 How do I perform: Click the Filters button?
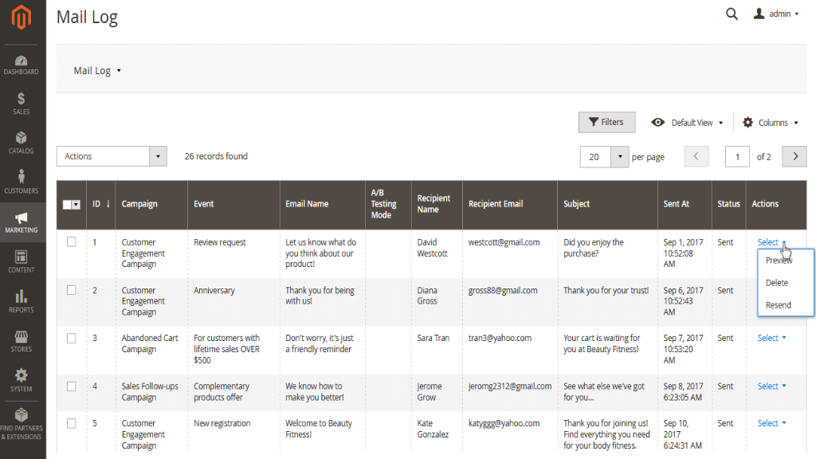click(x=606, y=122)
